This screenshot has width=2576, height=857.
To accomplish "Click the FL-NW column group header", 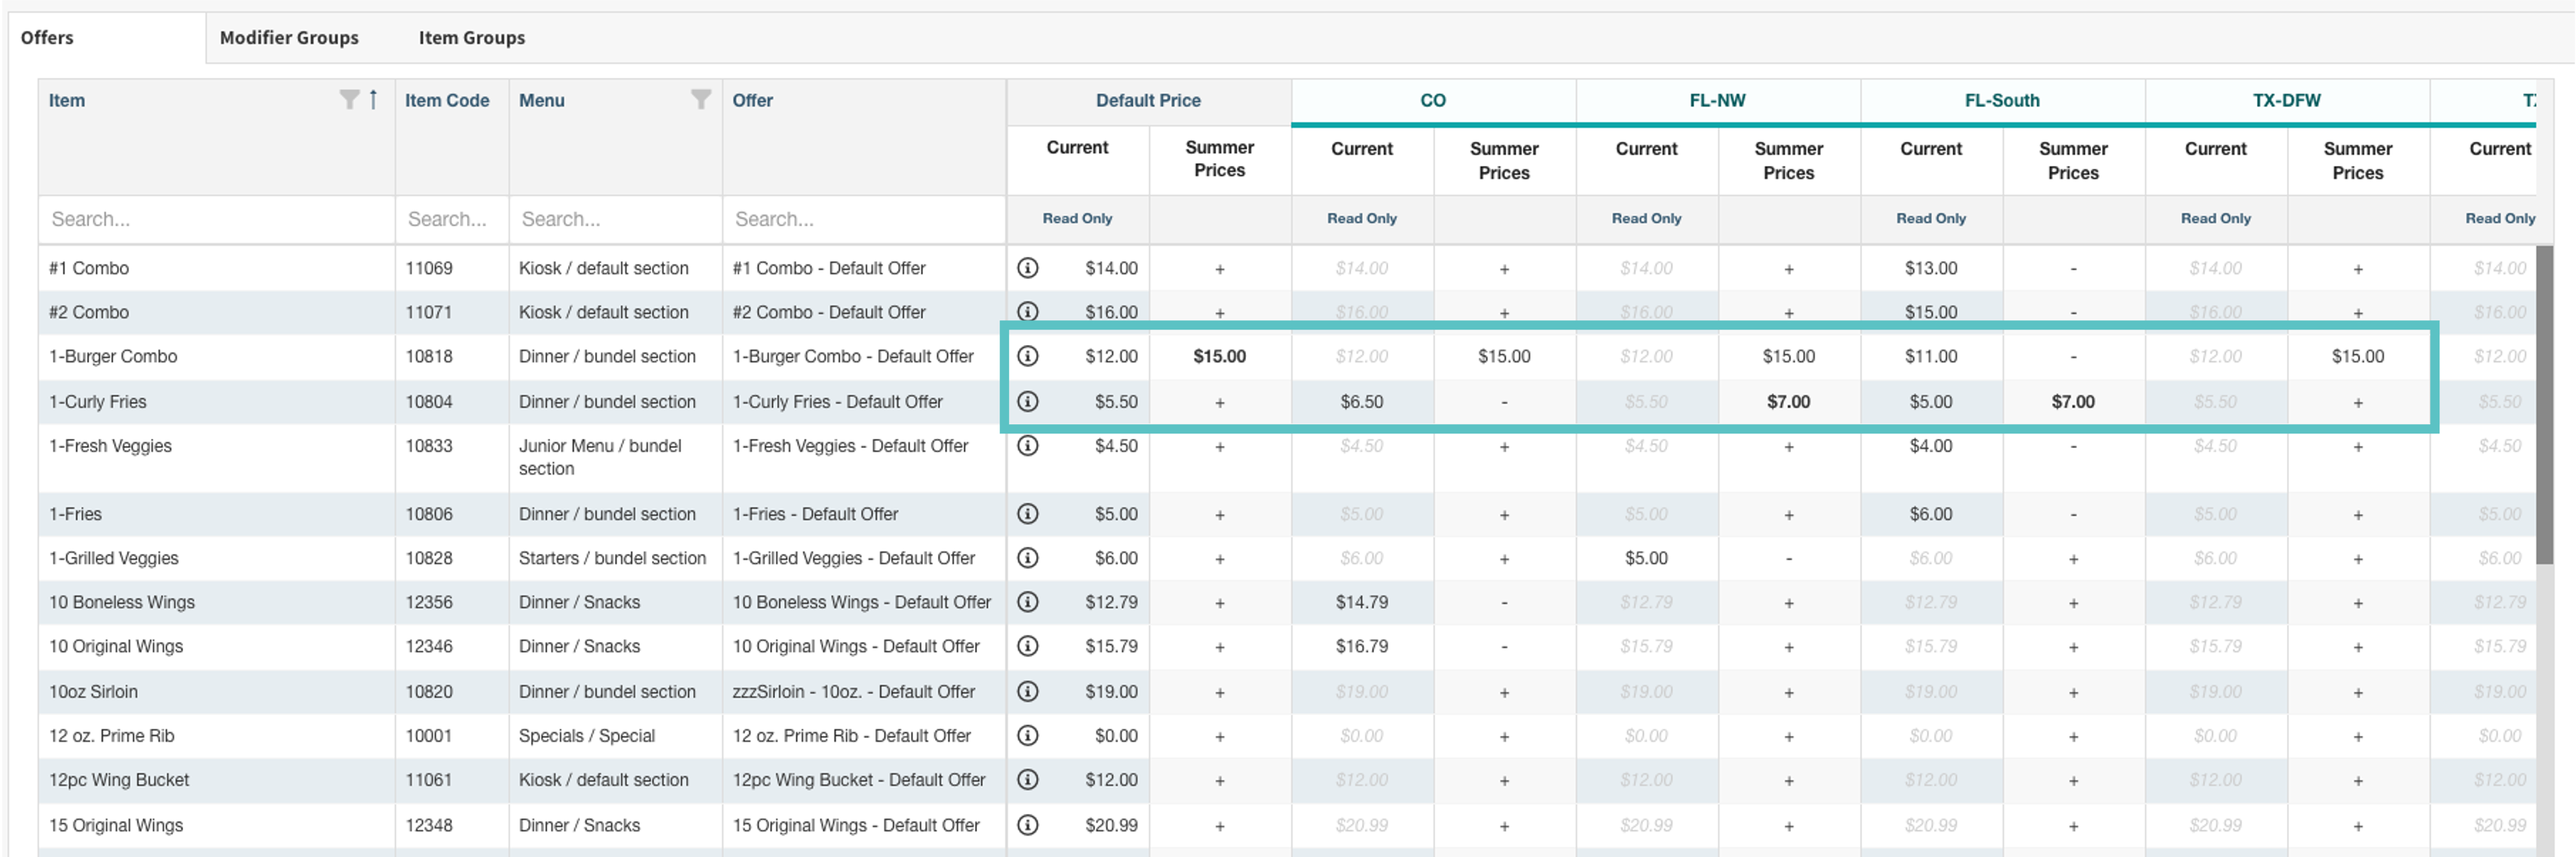I will 1716,100.
